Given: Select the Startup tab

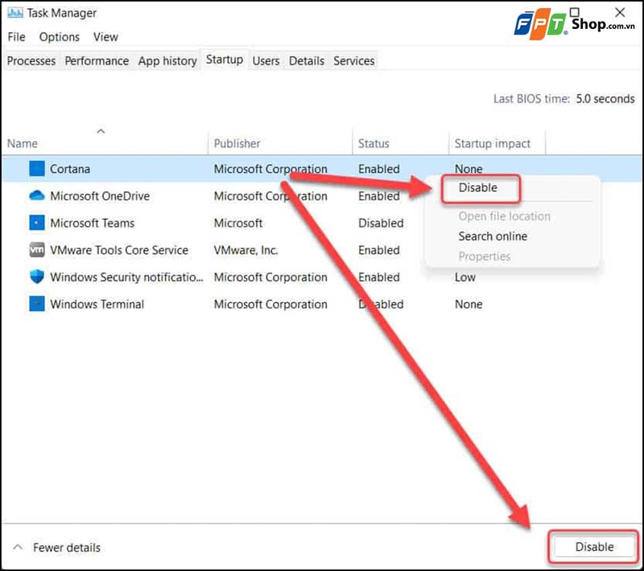Looking at the screenshot, I should tap(225, 60).
